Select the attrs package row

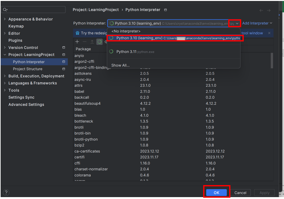tap(172, 85)
